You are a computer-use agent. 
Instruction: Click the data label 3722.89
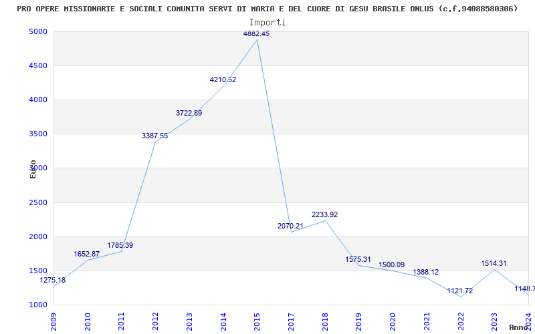tap(189, 113)
